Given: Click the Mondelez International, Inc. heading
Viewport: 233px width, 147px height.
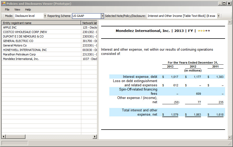Looking at the screenshot, I should (143, 31).
